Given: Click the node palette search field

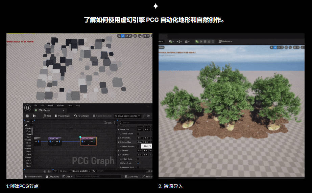Looking at the screenshot, I should (x=29, y=125).
